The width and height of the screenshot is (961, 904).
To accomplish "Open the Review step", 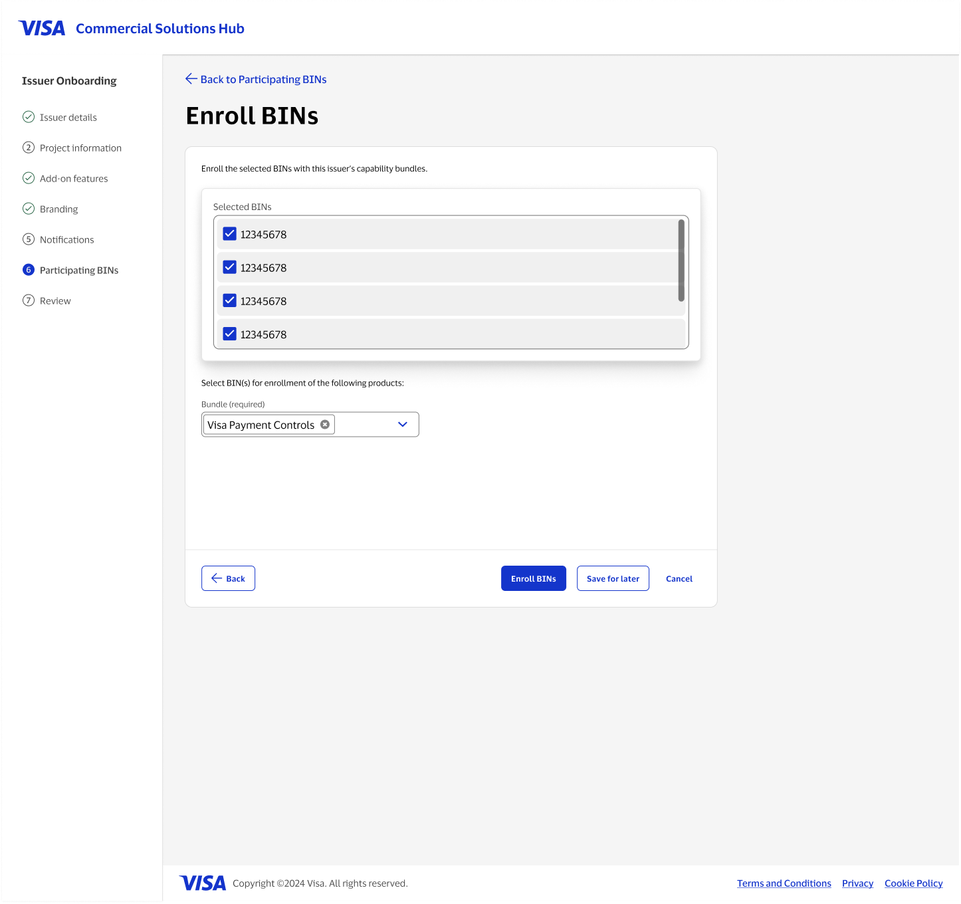I will (x=55, y=301).
